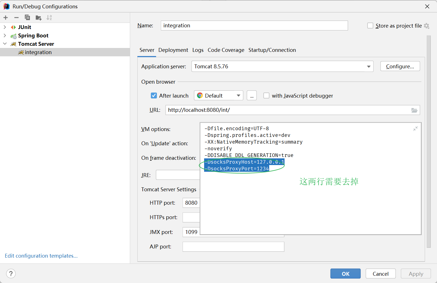The image size is (437, 283).
Task: Switch to the Deployment tab
Action: (x=173, y=50)
